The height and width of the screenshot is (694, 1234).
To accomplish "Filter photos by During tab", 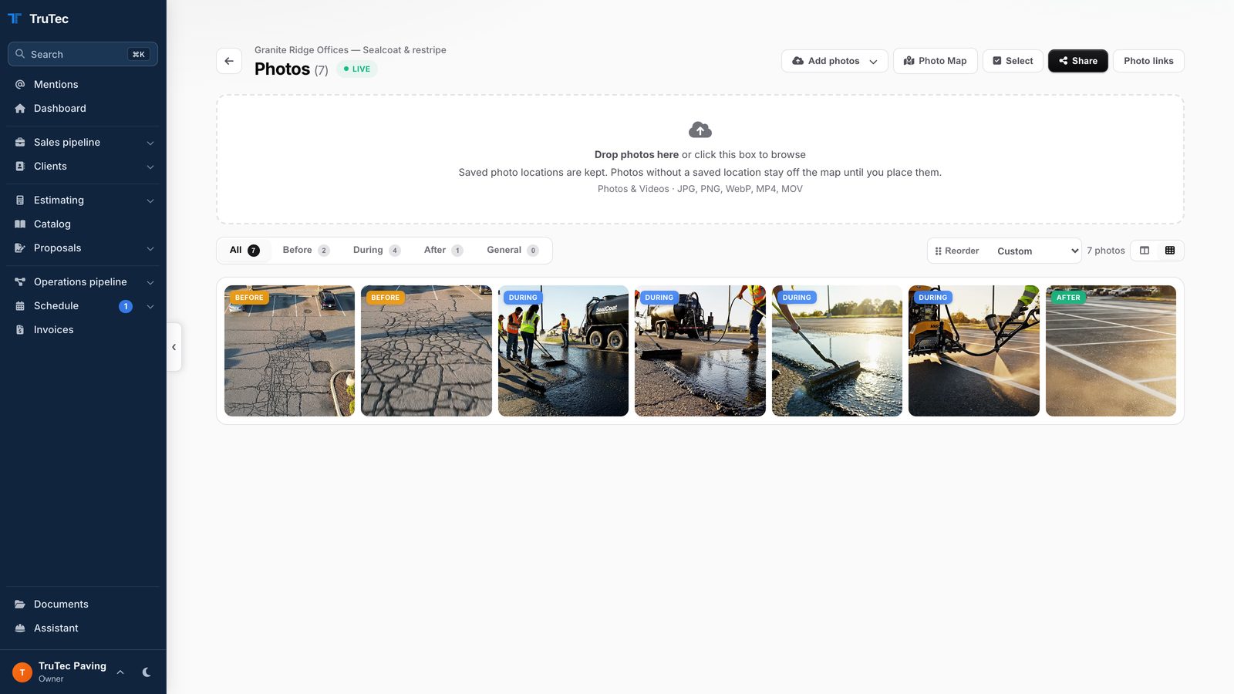I will (x=376, y=250).
